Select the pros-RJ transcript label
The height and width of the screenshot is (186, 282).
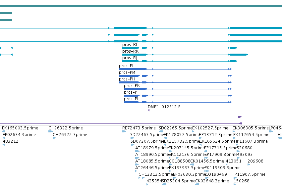pyautogui.click(x=130, y=58)
